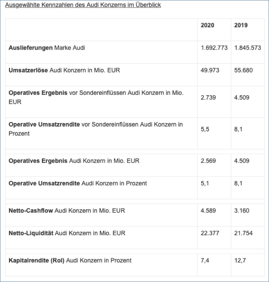Click the Auslieferungen Marke Audi row label
269x282 pixels.
click(47, 48)
